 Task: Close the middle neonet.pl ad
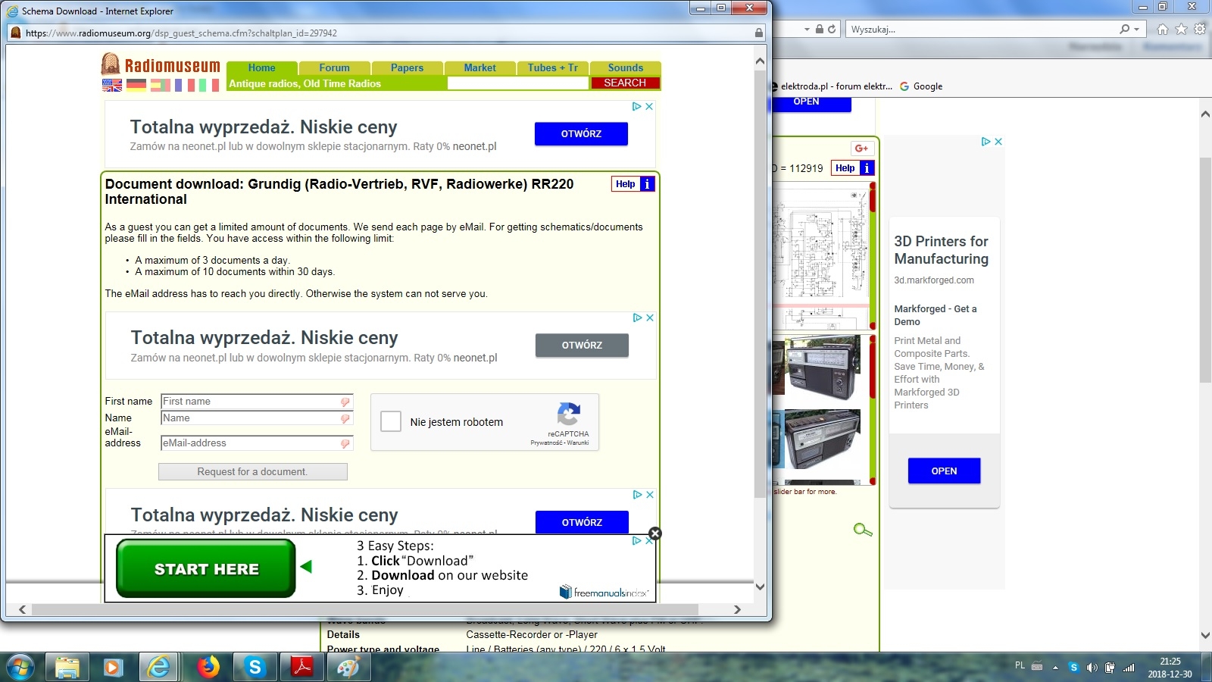pos(650,318)
